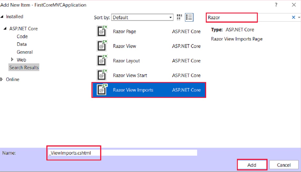Click the Razor View Imports template icon
This screenshot has width=301, height=172.
[x=102, y=90]
